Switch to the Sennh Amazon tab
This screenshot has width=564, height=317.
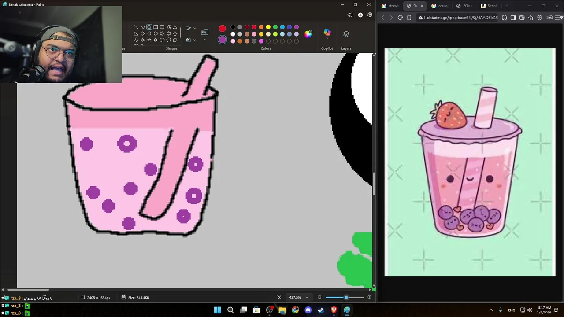490,6
